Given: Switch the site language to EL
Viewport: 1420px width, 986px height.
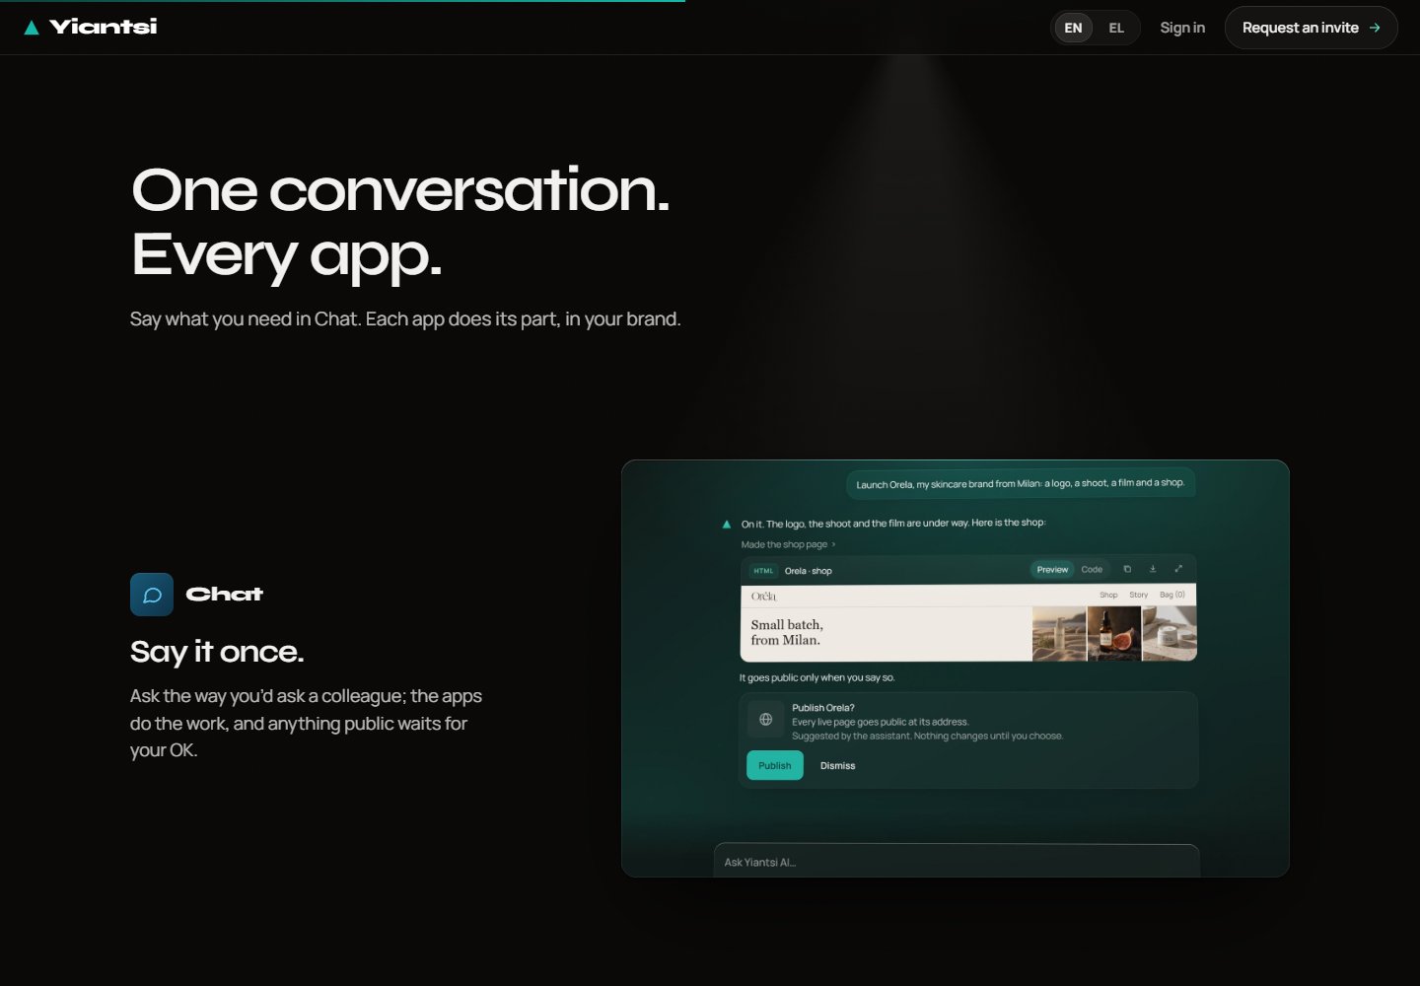Looking at the screenshot, I should click(1116, 28).
